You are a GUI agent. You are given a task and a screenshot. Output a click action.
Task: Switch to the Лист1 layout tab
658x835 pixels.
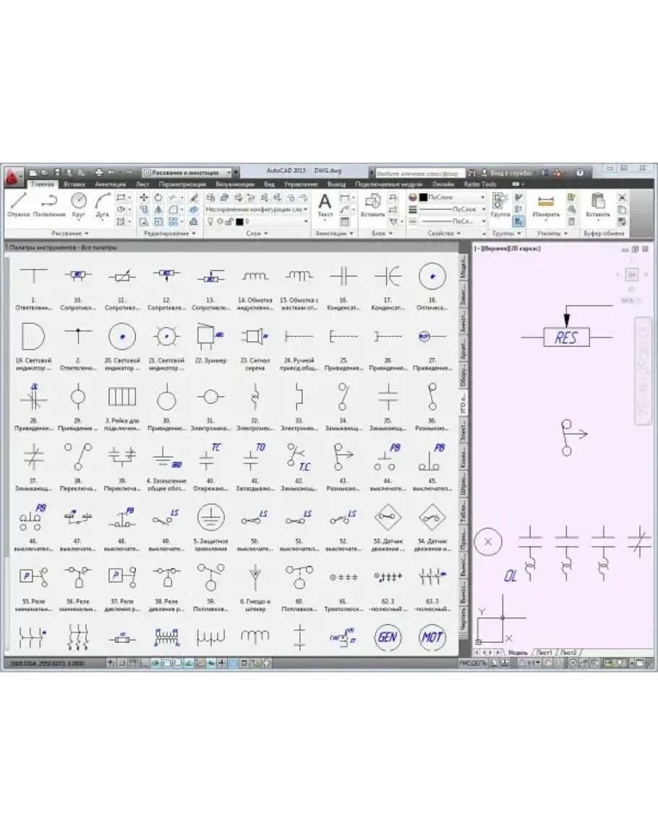[542, 652]
